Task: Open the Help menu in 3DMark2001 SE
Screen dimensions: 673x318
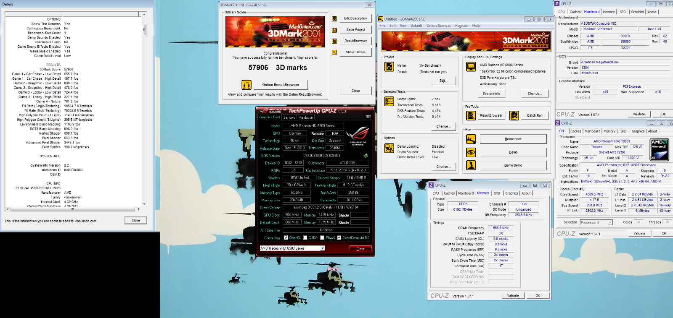Action: pos(476,26)
